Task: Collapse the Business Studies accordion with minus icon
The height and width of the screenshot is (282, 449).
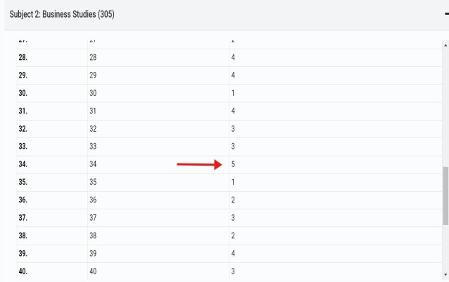Action: point(447,14)
